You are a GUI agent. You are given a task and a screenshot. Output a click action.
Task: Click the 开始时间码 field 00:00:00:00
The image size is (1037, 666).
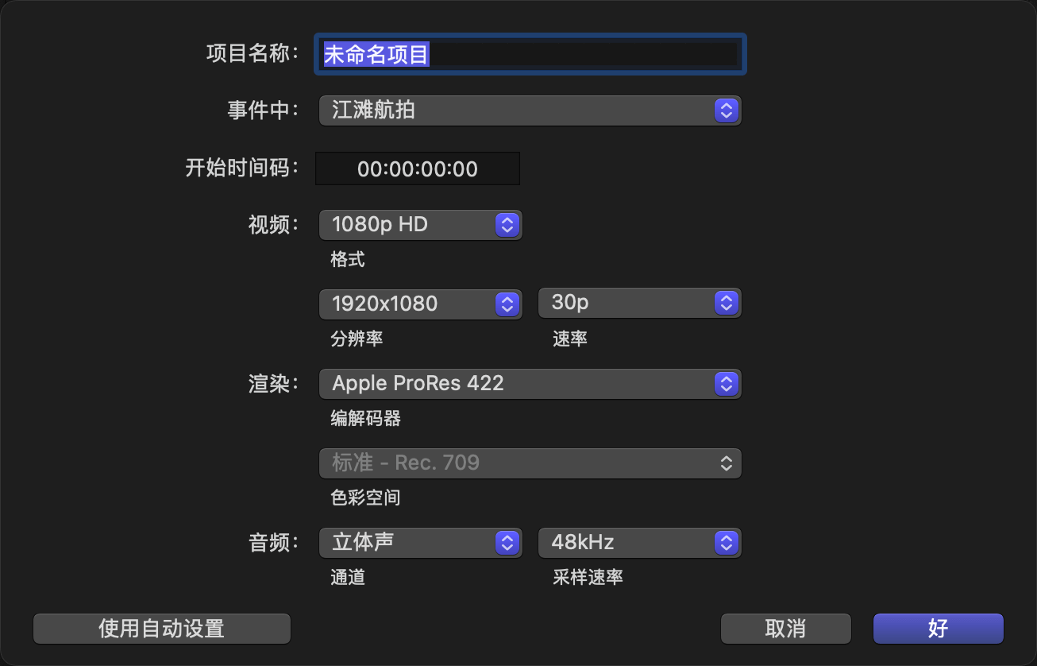(418, 168)
